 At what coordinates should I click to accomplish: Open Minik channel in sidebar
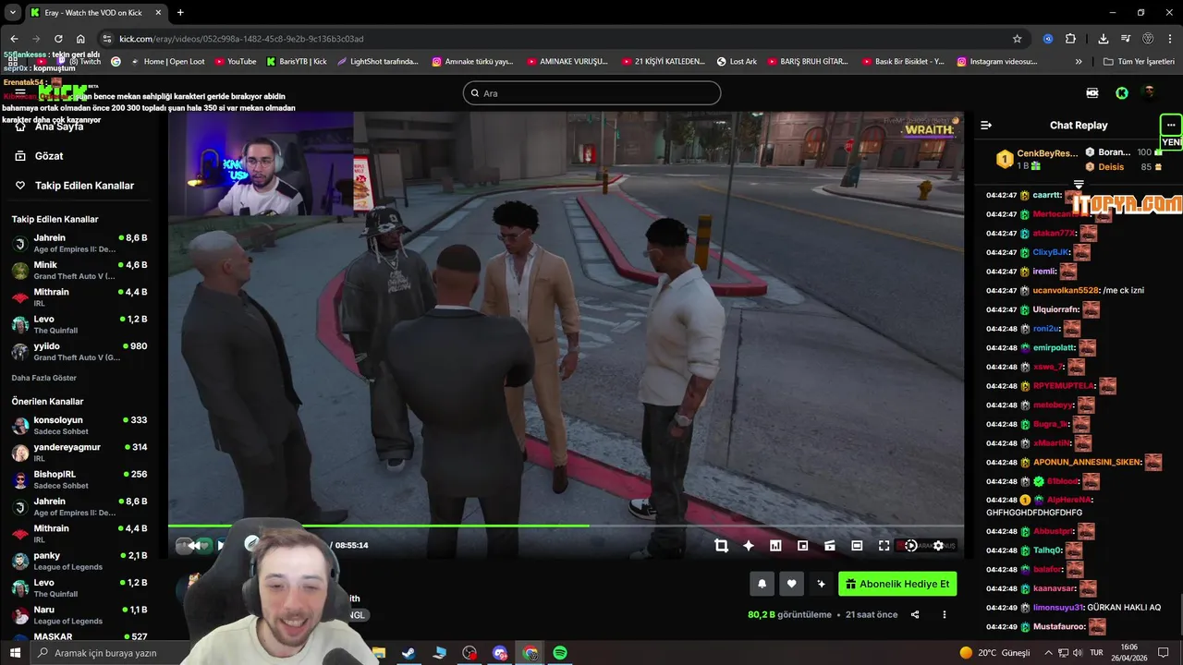tap(79, 271)
